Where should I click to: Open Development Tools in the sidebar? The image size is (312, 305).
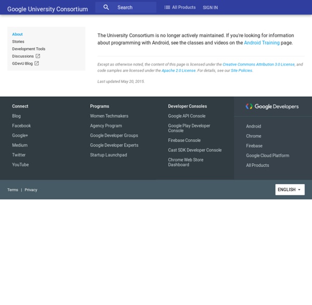tap(29, 49)
